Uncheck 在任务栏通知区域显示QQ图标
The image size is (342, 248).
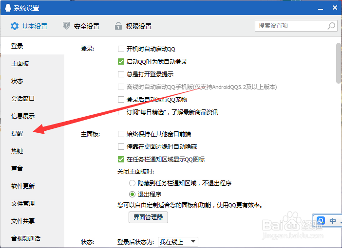121,159
